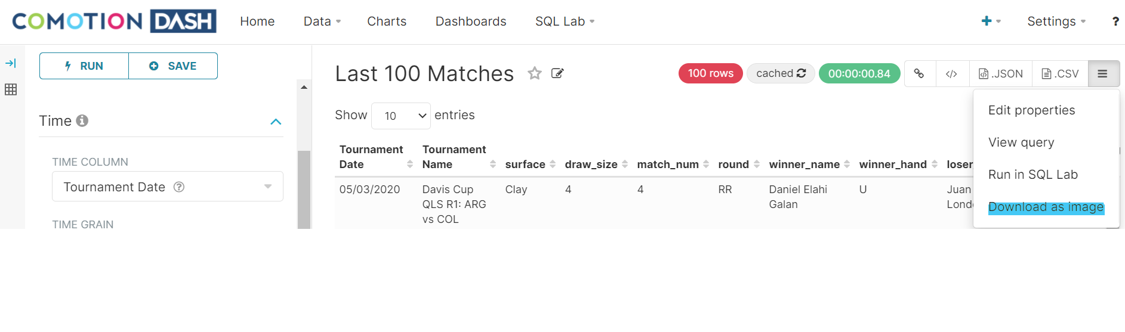Screen dimensions: 1125x332
Task: Export the data as .CSV
Action: point(1060,73)
